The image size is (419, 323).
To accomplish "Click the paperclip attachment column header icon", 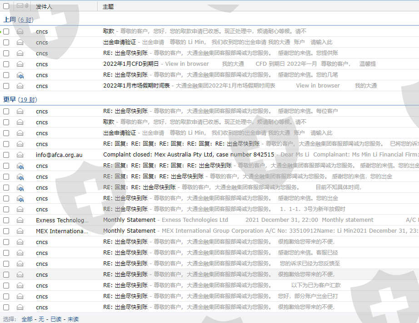I will 27,6.
